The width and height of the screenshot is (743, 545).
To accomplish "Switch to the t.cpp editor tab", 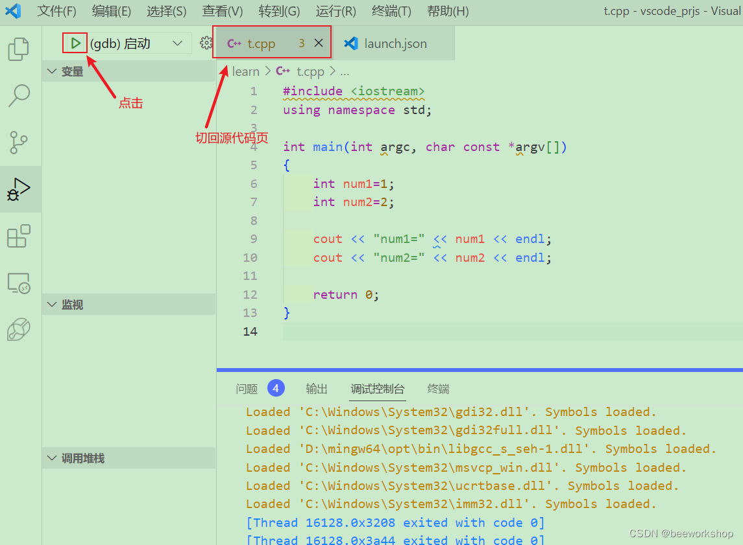I will tap(273, 43).
